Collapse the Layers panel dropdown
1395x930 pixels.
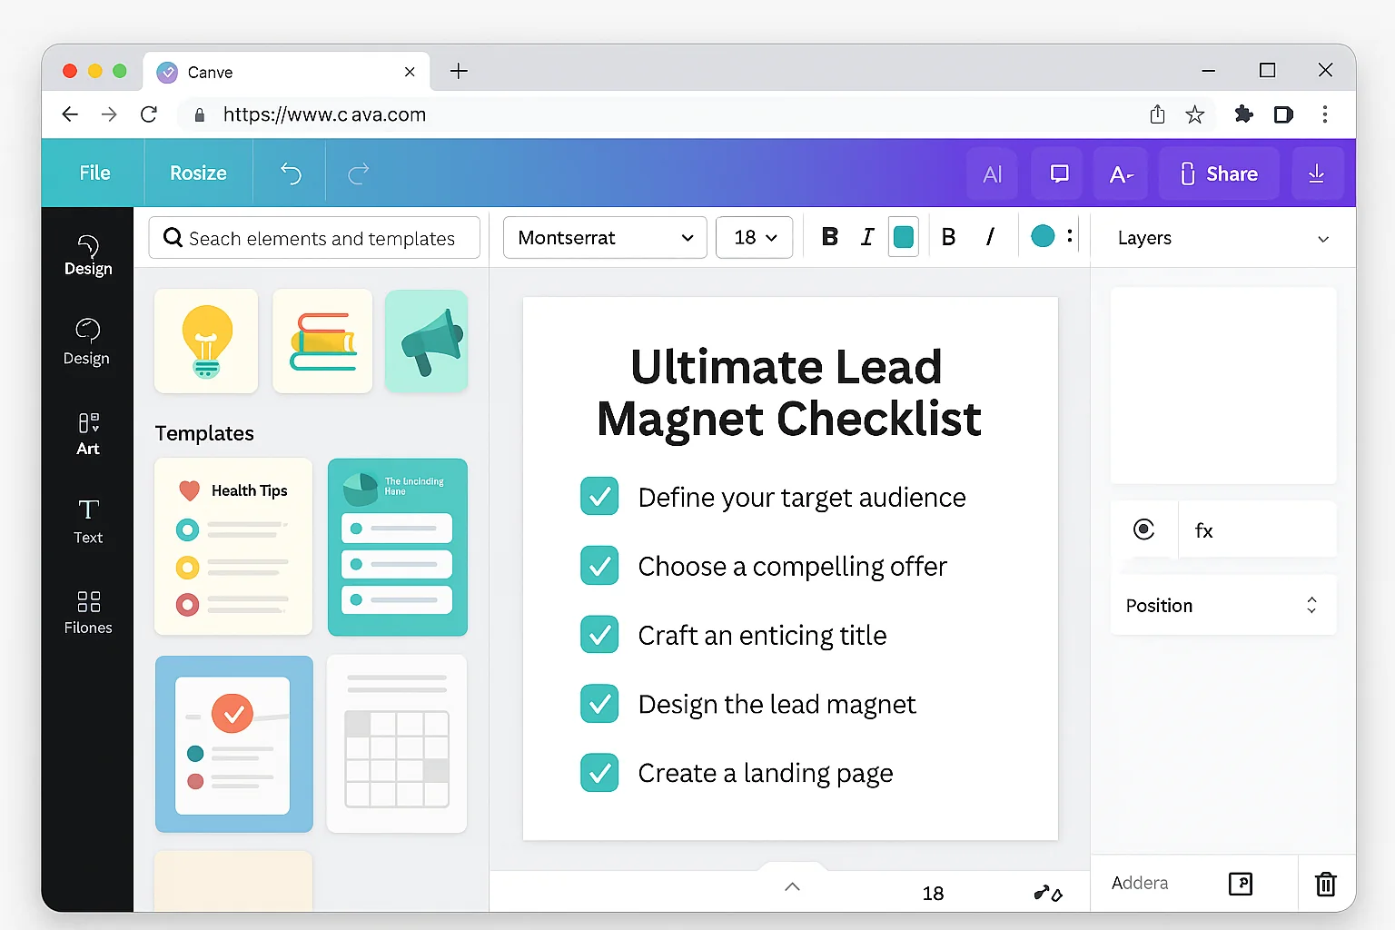click(x=1322, y=238)
